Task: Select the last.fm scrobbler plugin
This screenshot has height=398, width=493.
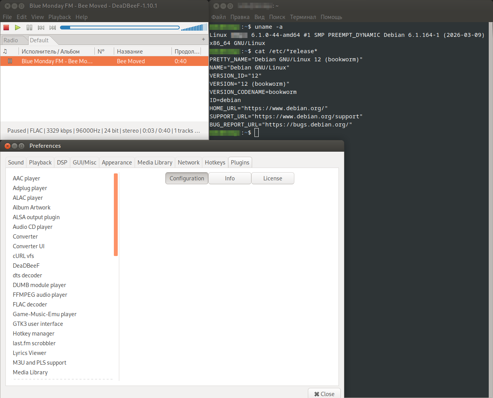Action: [x=34, y=343]
